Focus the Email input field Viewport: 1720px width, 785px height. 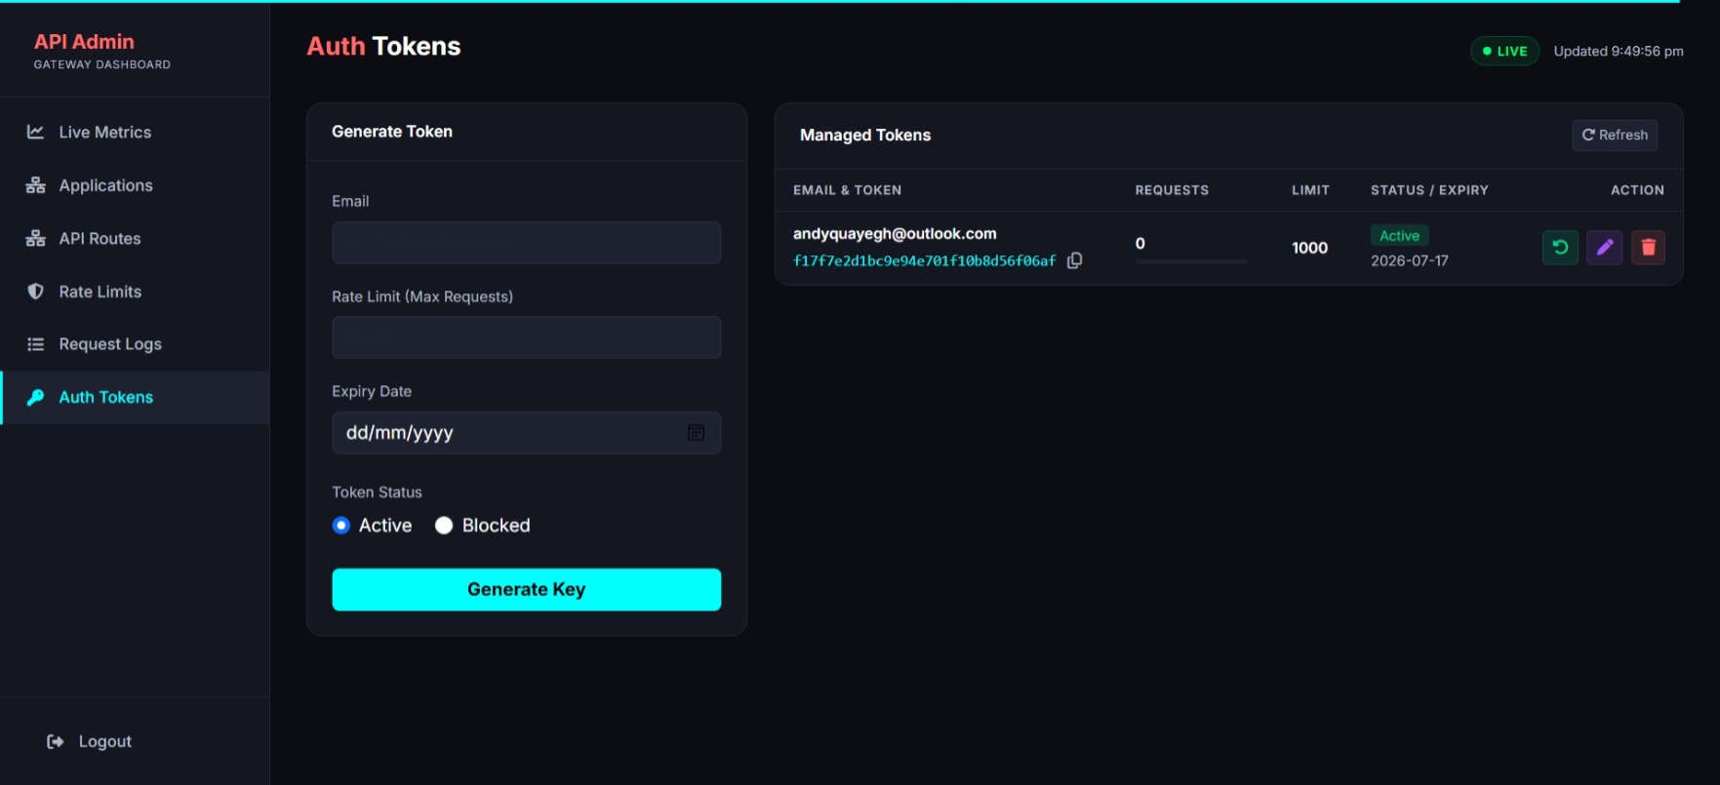(527, 243)
